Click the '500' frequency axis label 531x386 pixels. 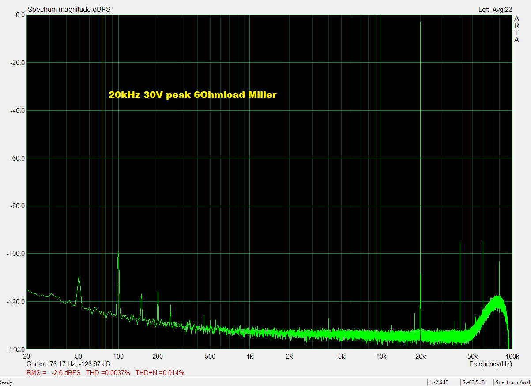point(210,356)
